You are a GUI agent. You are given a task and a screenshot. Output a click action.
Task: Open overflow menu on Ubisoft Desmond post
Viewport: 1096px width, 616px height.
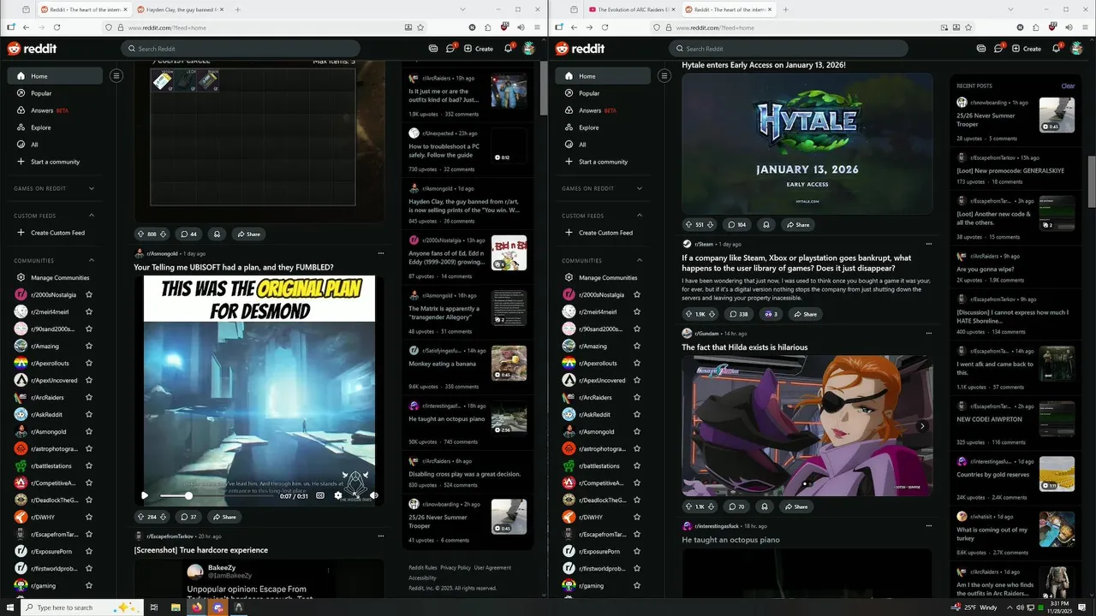381,253
